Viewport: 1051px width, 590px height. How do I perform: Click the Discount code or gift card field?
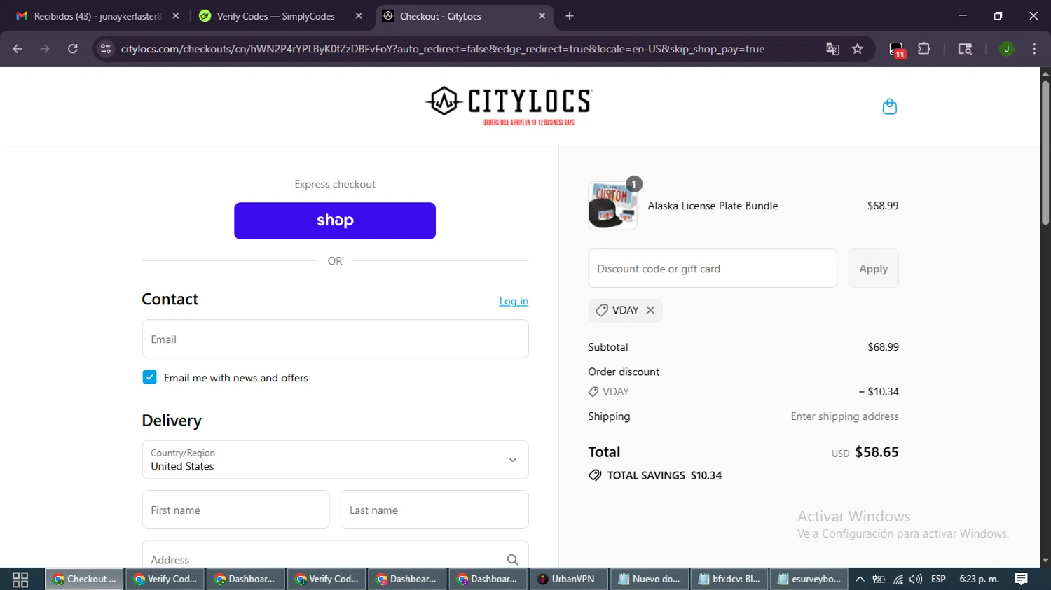(713, 269)
